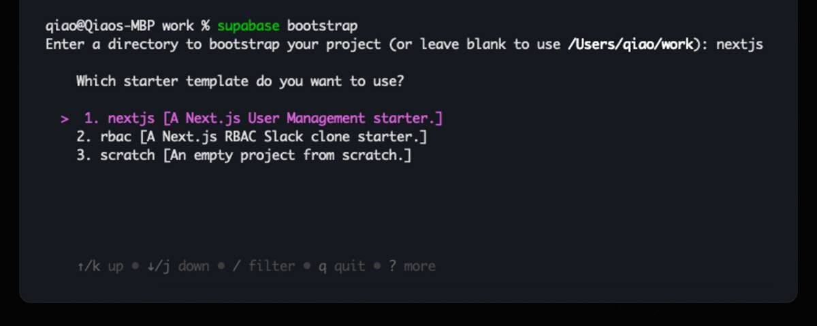
Task: Select the scratch empty project option
Action: click(x=244, y=156)
